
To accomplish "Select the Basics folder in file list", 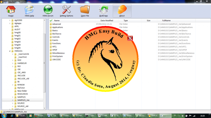I will [x=55, y=30].
